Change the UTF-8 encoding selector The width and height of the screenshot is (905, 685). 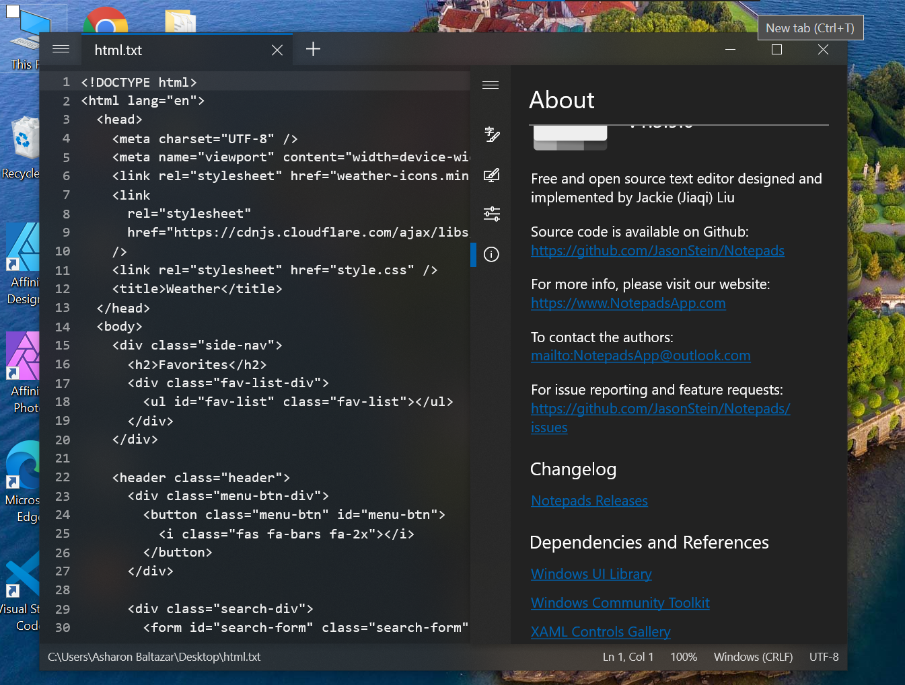tap(824, 657)
